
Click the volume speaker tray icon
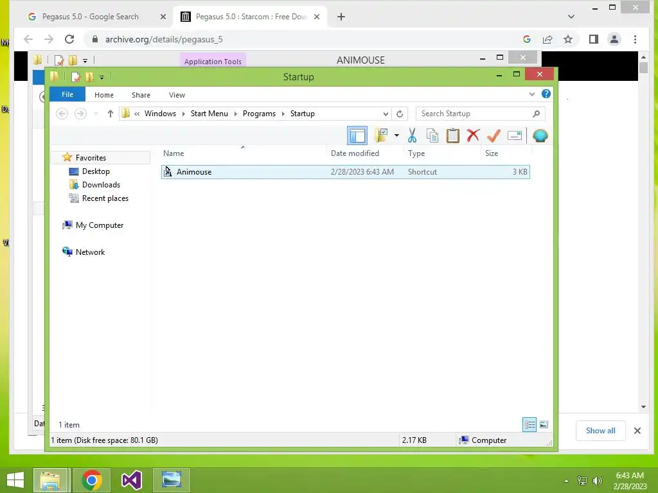(x=597, y=480)
